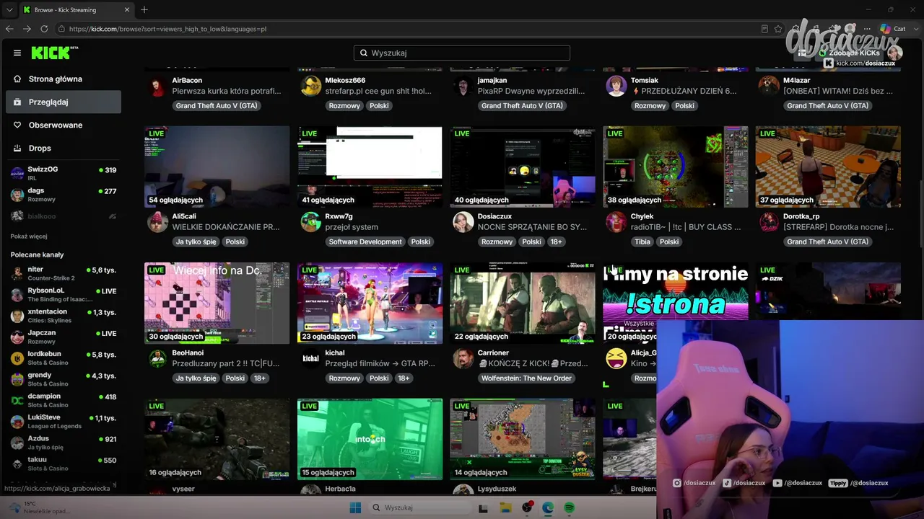Click the Grand Theft Auto V tag under Dorotka_rp

coord(827,242)
